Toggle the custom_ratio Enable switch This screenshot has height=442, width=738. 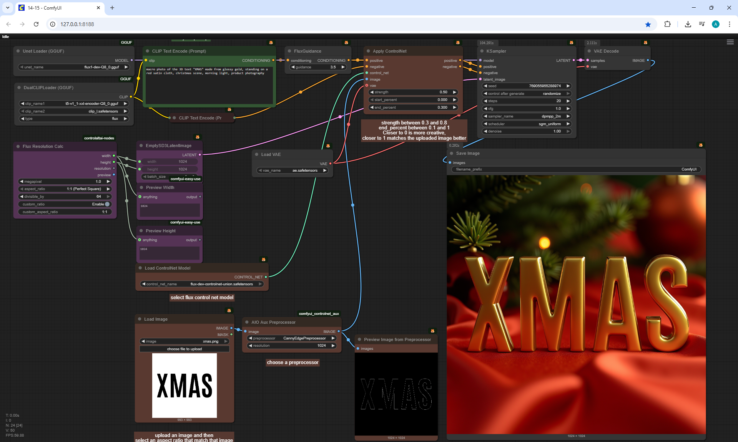(x=107, y=204)
